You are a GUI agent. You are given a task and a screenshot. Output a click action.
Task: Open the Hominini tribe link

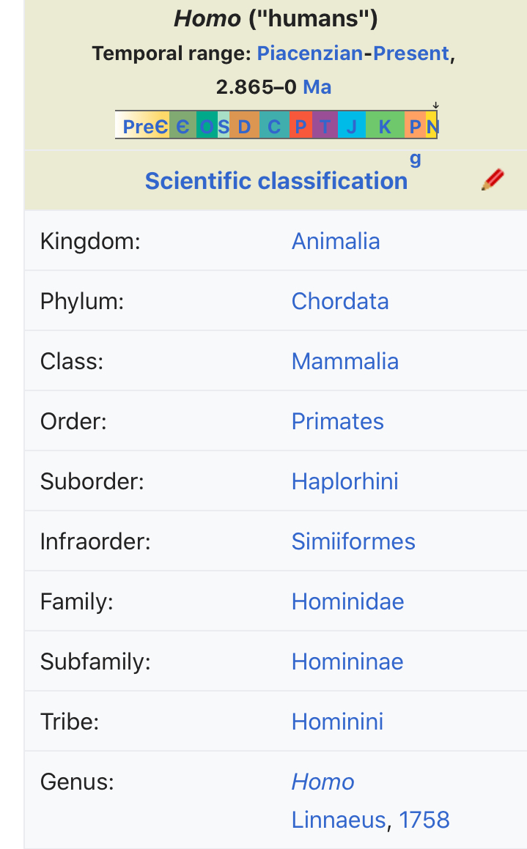point(337,722)
